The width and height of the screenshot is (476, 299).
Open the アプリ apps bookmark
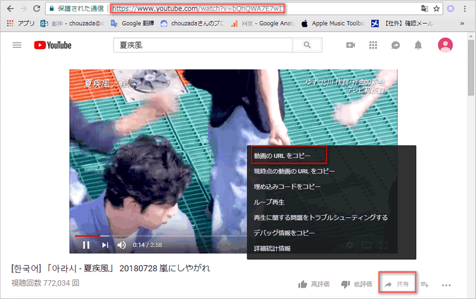click(x=20, y=23)
